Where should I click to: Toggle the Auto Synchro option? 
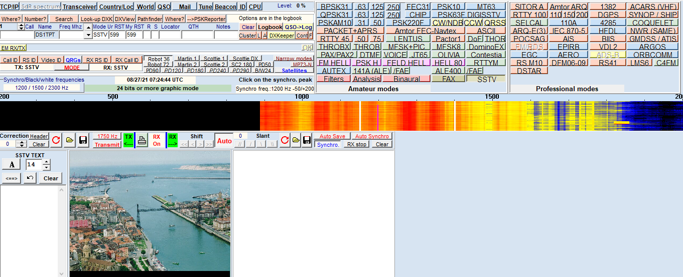tap(372, 136)
